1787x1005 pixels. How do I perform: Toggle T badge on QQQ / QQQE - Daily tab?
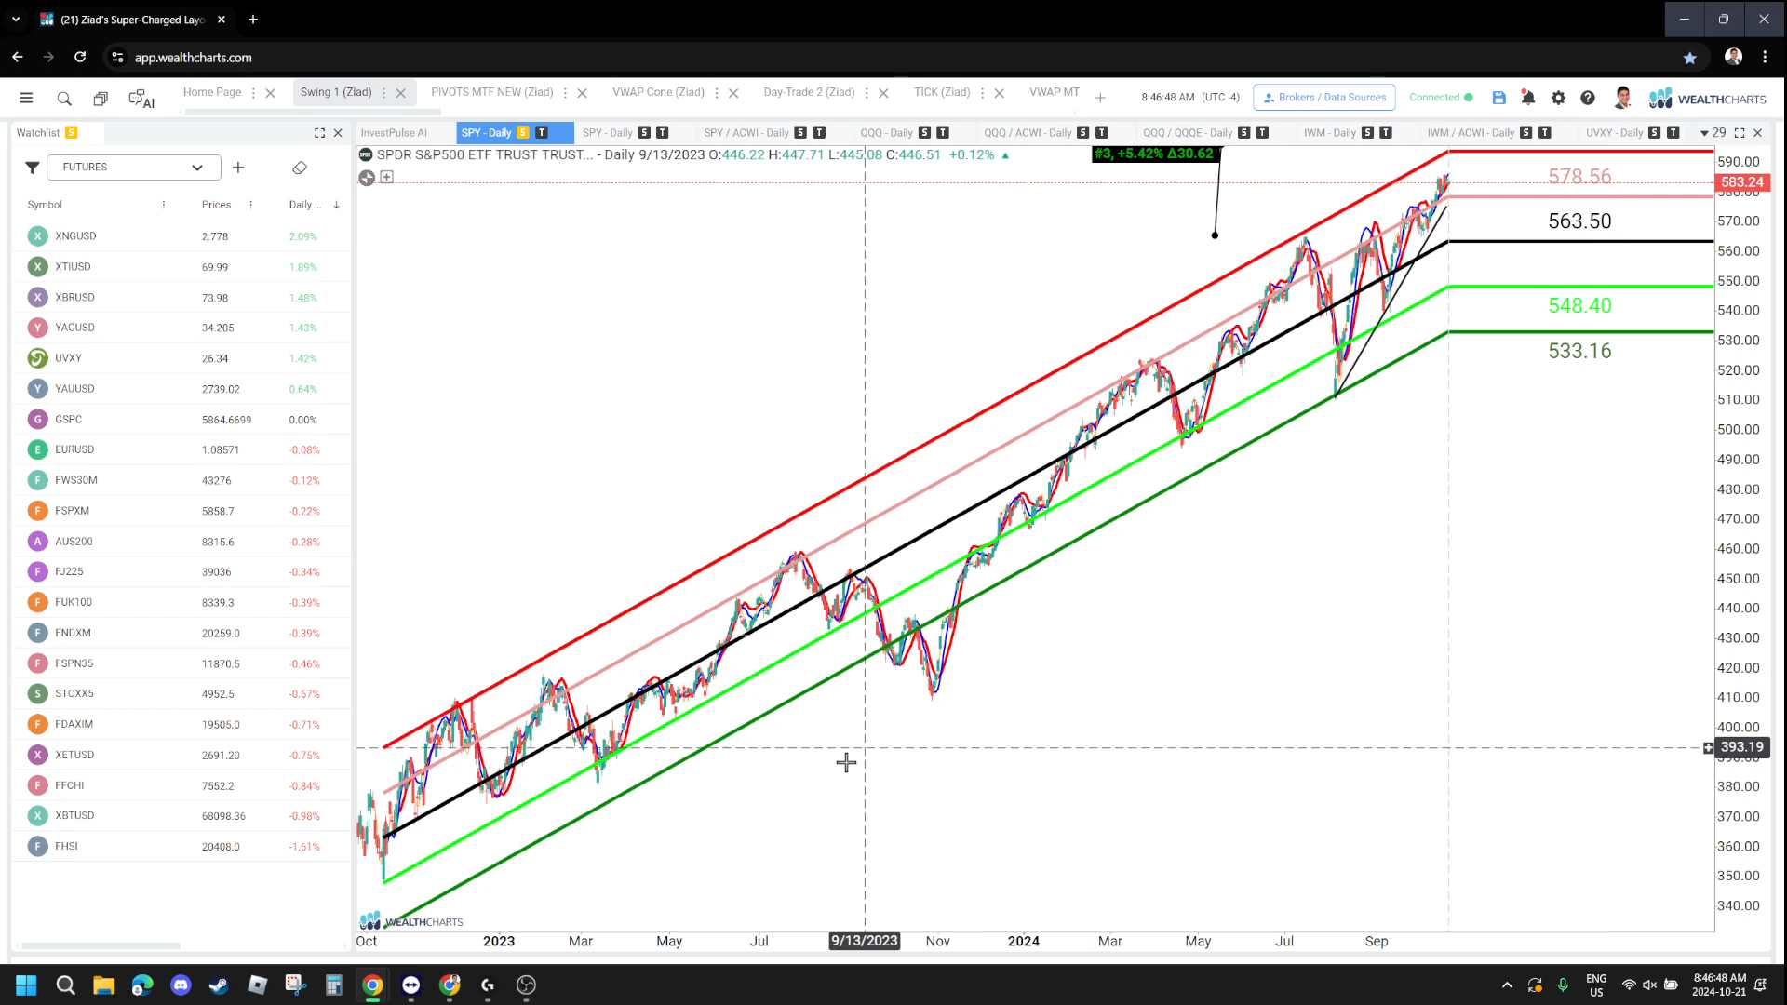[x=1263, y=132]
